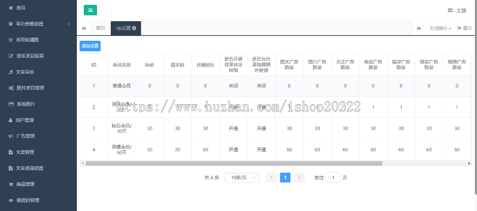Click the 图文广告数量 column header
This screenshot has height=211, width=477.
289,65
